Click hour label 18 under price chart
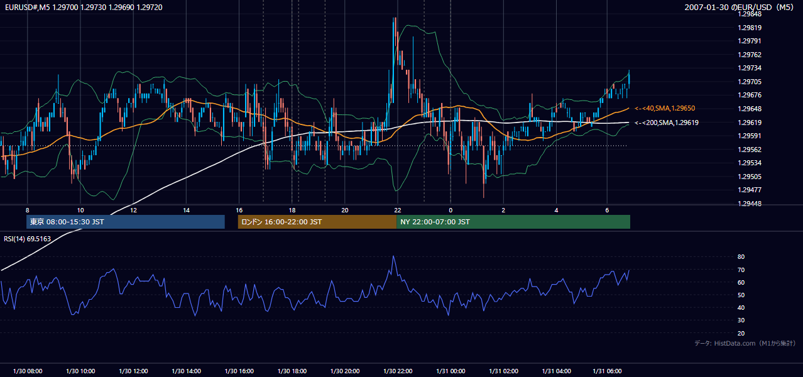 292,210
